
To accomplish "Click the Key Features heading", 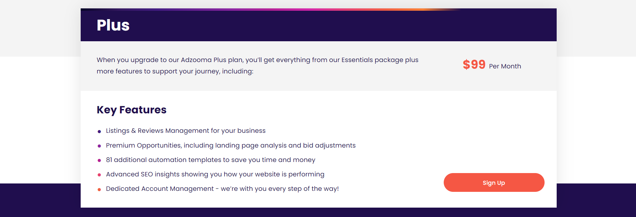I will [x=131, y=110].
